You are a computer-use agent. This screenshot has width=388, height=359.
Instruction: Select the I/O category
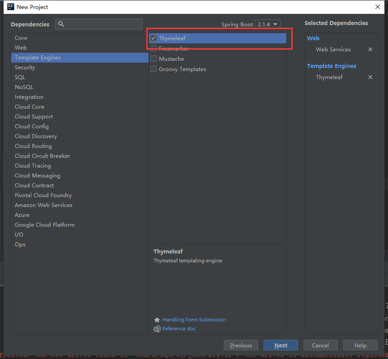tap(80, 235)
